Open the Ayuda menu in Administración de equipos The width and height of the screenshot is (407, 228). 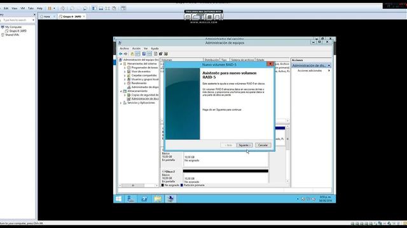click(x=155, y=48)
